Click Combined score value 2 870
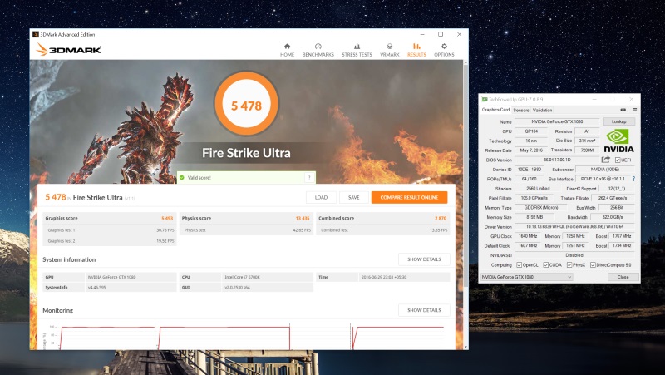 click(441, 218)
